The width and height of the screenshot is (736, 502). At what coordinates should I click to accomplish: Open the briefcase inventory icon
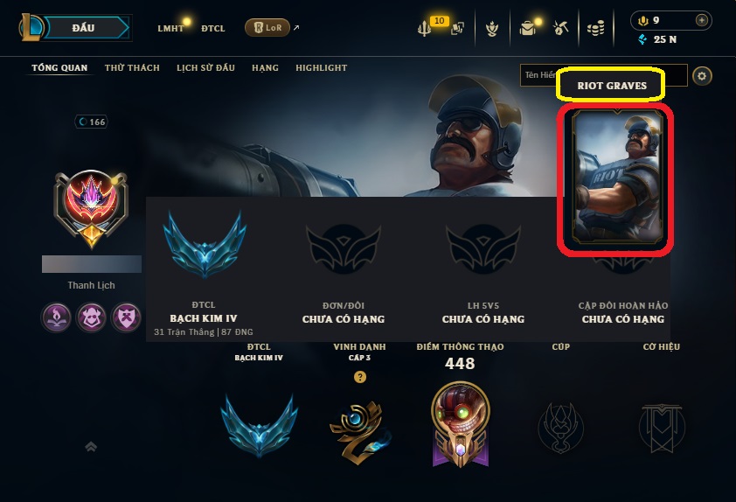tap(527, 29)
